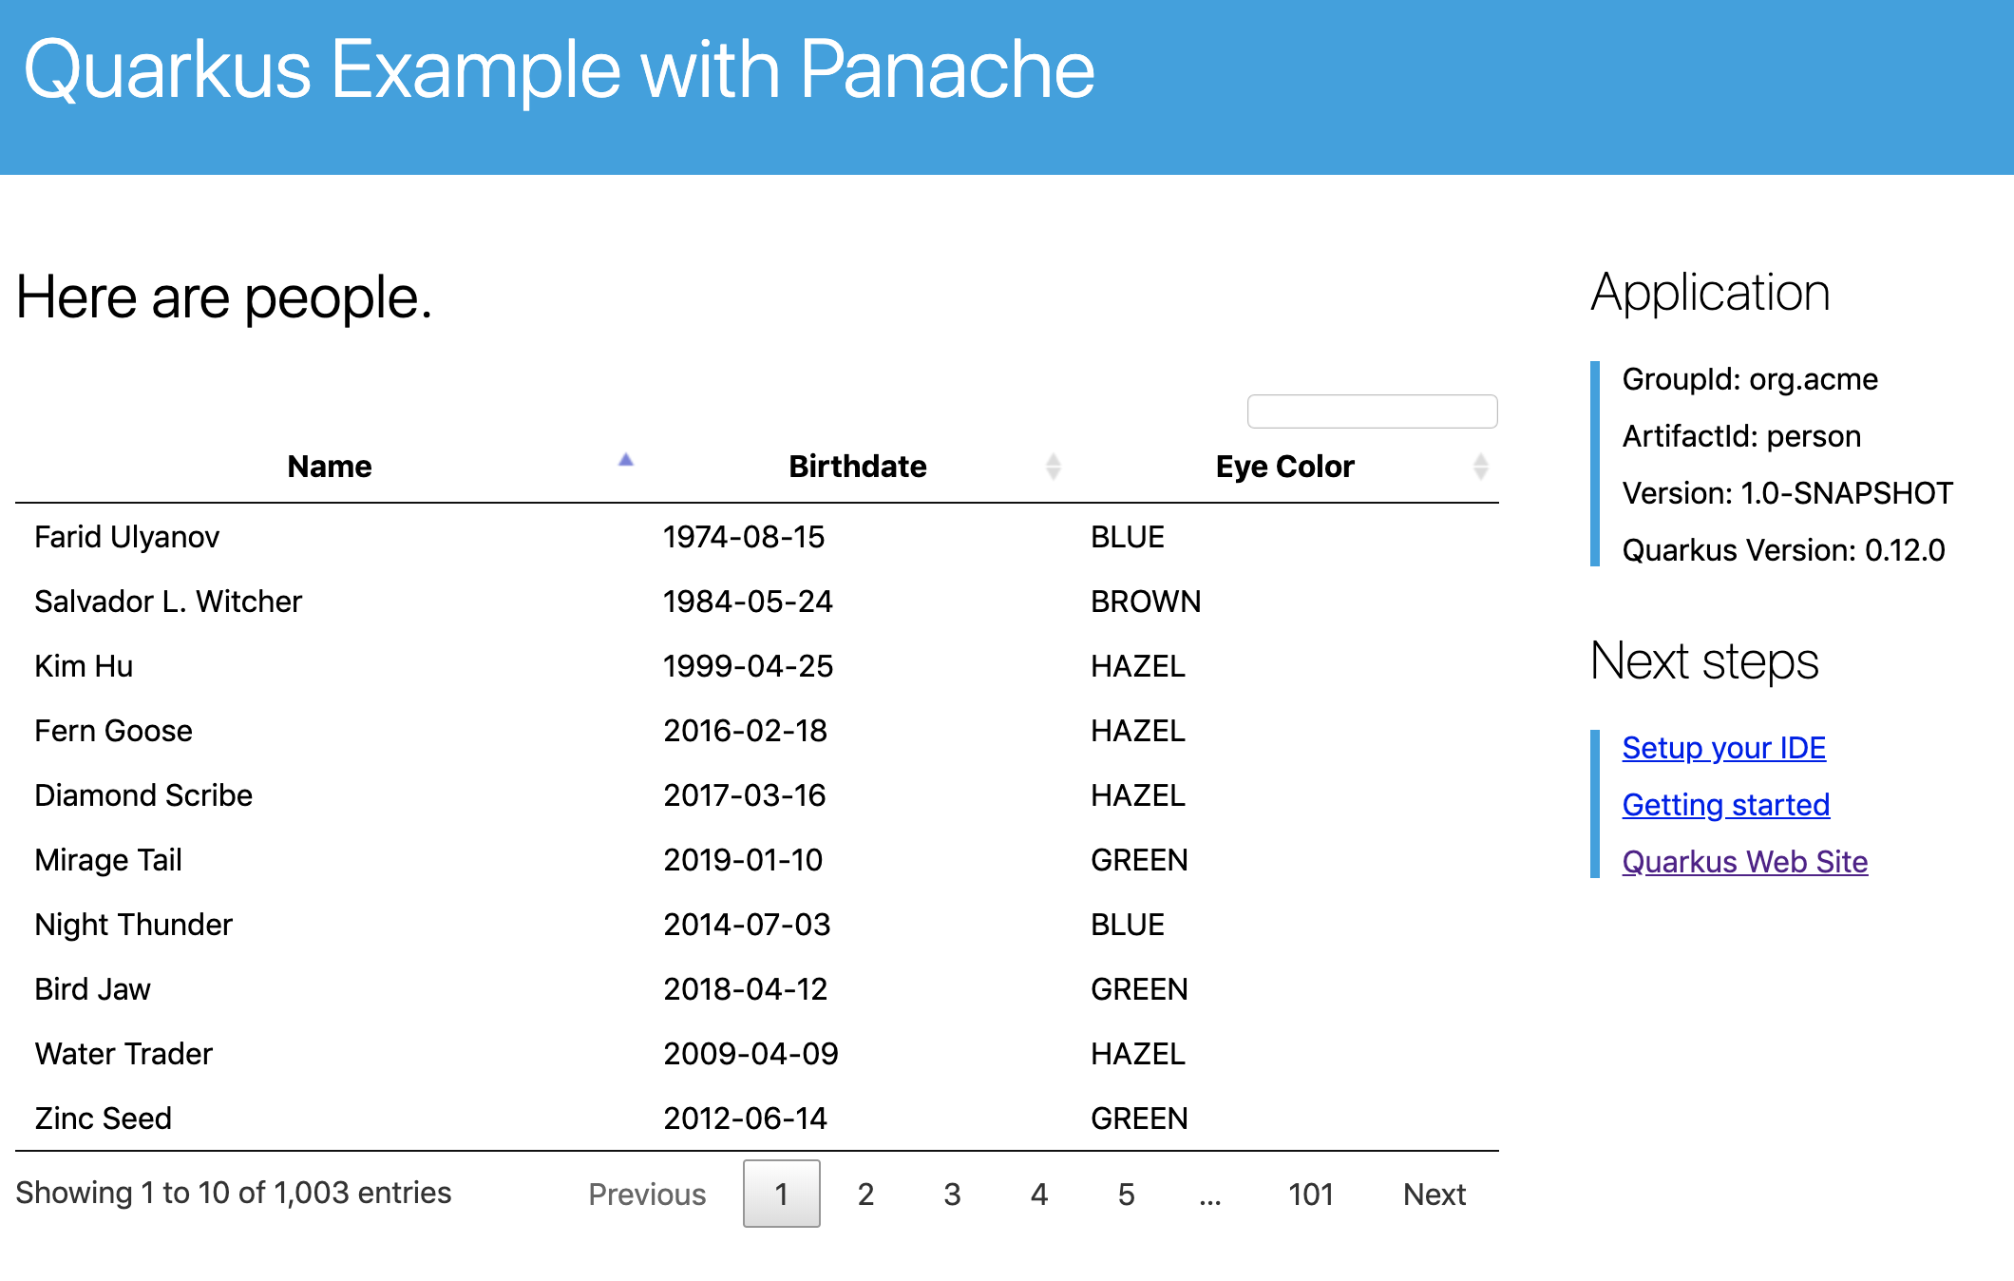The width and height of the screenshot is (2014, 1281).
Task: Focus the table search field
Action: [1372, 411]
